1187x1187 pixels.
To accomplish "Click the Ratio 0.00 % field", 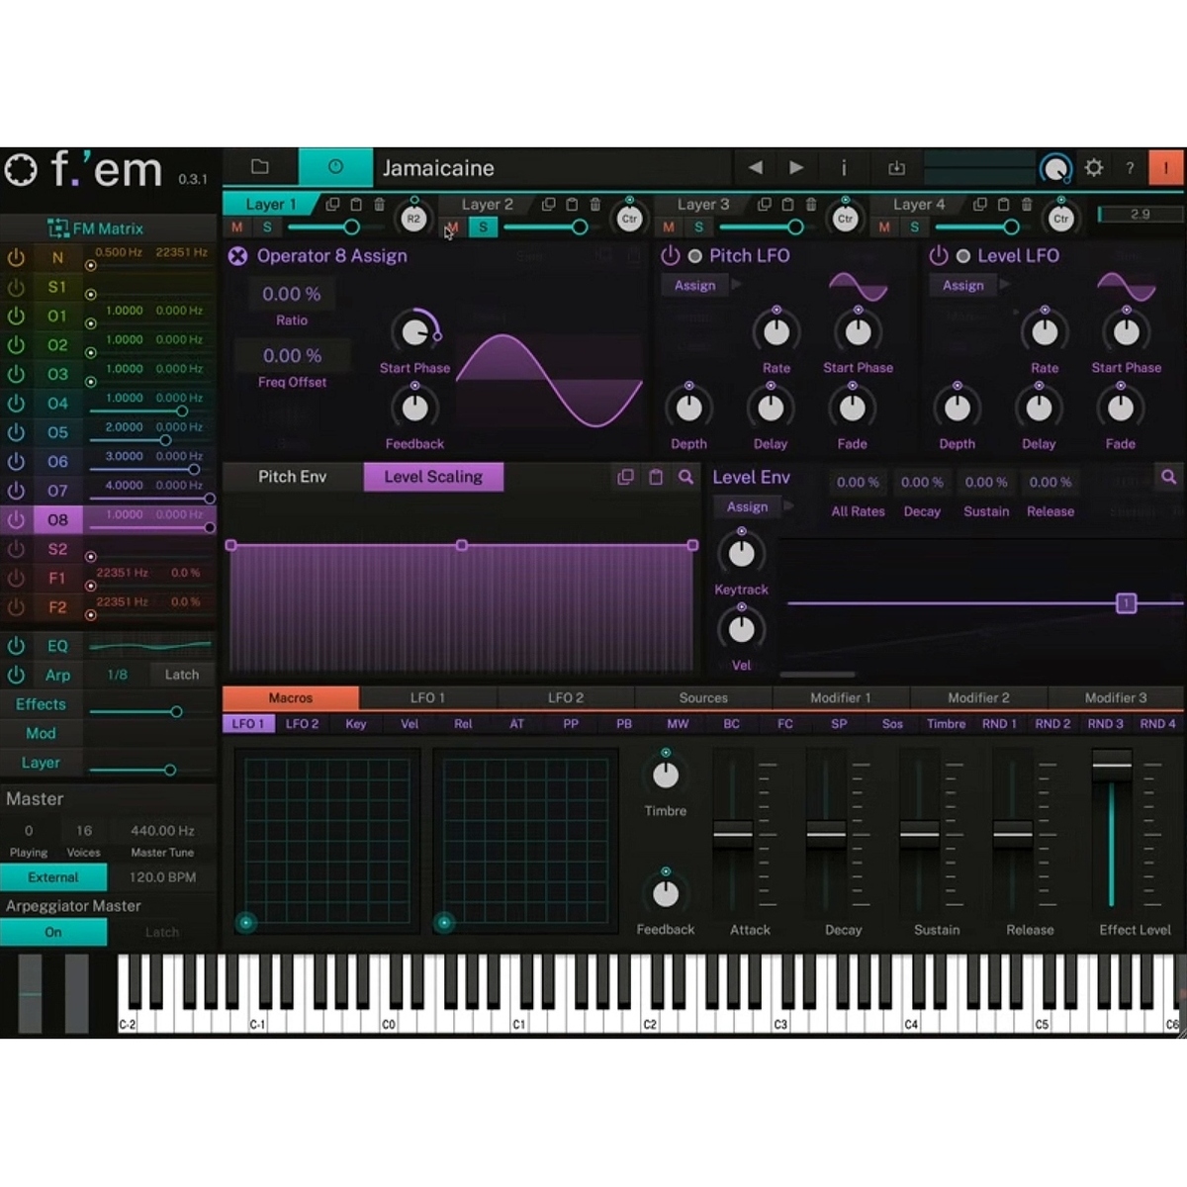I will (x=292, y=294).
